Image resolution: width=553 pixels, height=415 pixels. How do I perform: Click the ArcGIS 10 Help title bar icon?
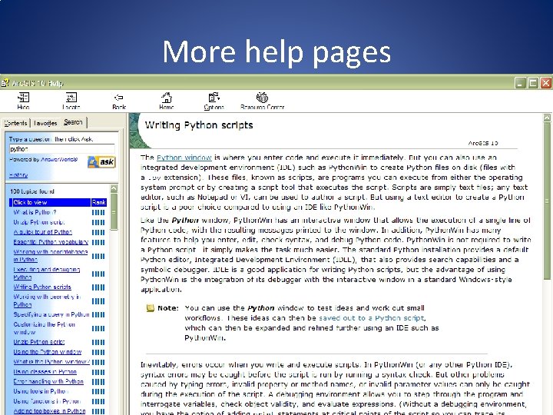(x=5, y=83)
